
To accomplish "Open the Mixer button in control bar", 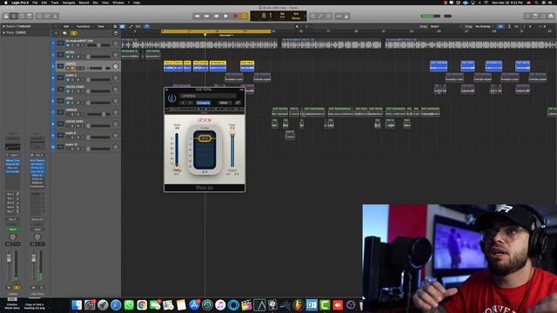I will pos(48,16).
